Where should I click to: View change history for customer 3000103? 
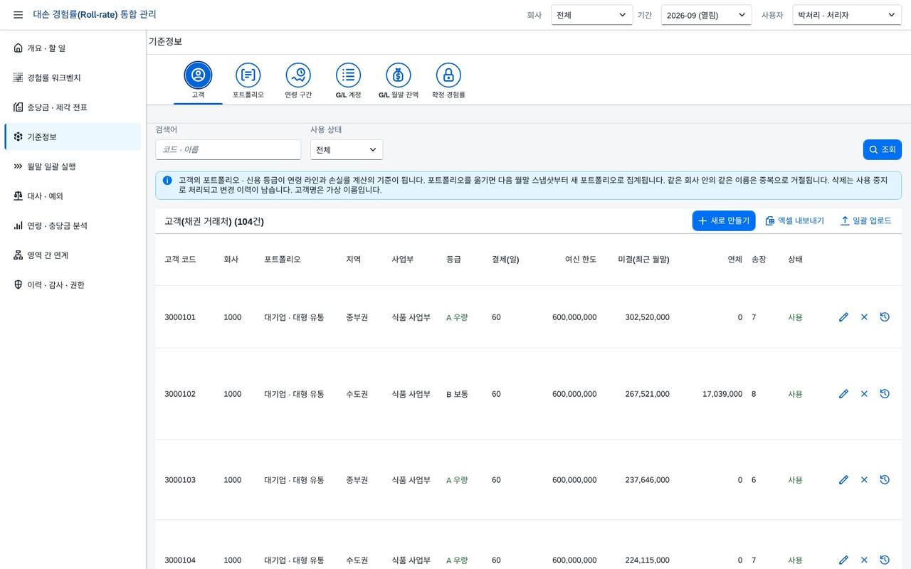(x=885, y=480)
